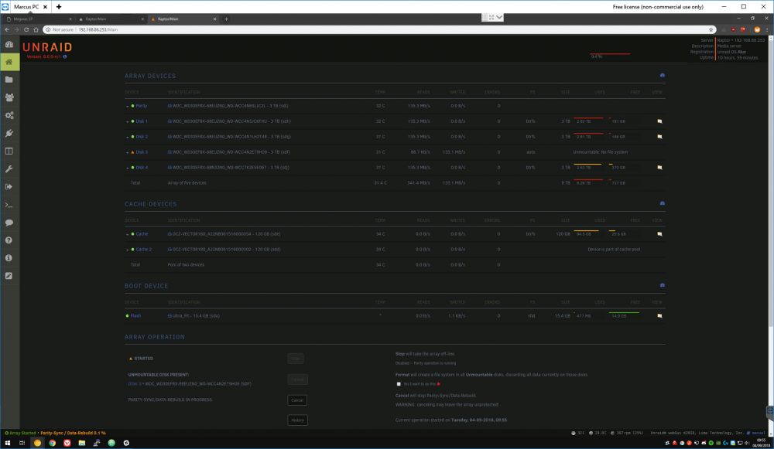The width and height of the screenshot is (774, 449).
Task: Select the active Raptor/Main browser tab
Action: (183, 19)
